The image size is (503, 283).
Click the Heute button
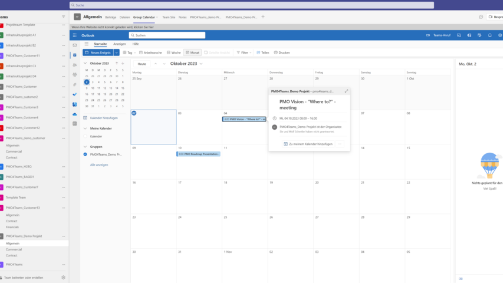coord(142,64)
